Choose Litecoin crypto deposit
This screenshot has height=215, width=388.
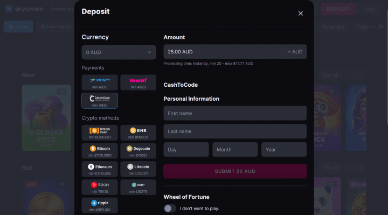tap(138, 169)
